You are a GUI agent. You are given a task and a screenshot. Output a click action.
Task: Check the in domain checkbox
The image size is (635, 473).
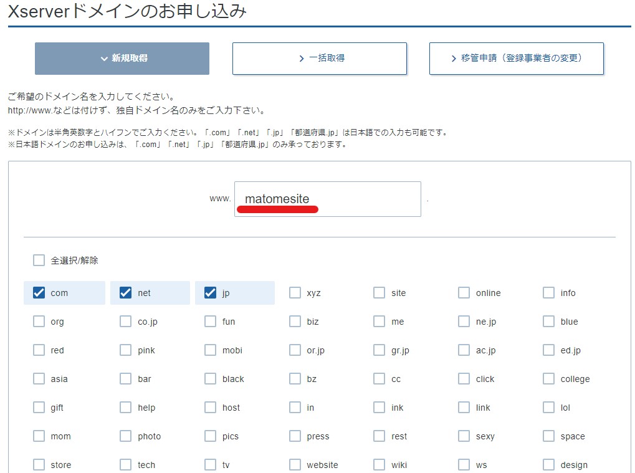tap(295, 408)
